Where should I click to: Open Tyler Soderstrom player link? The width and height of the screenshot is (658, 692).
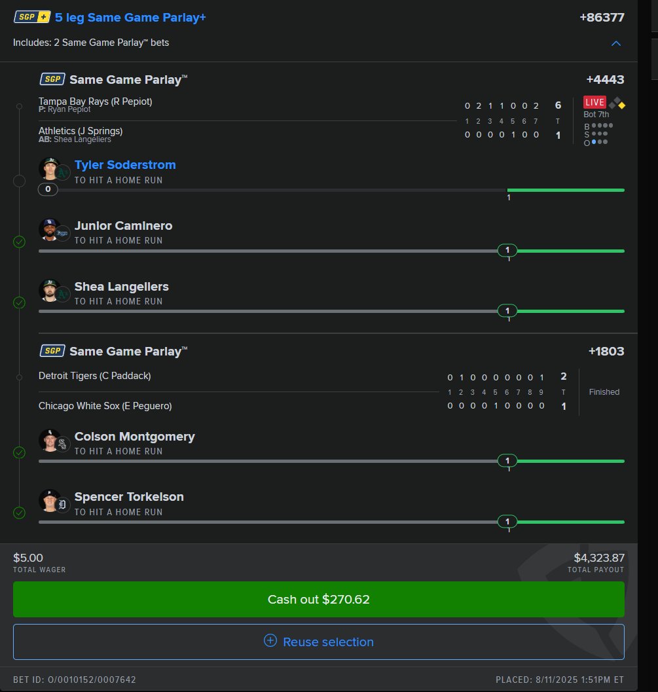[x=125, y=164]
